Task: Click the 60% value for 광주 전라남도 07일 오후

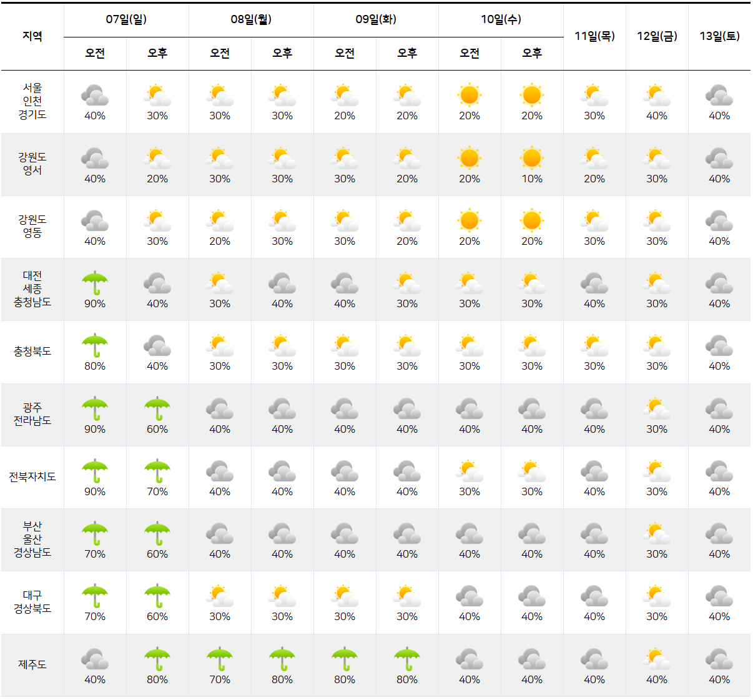Action: point(157,429)
